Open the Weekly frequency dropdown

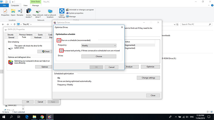99,46
